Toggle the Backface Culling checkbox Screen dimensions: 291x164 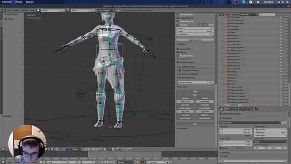point(178,56)
